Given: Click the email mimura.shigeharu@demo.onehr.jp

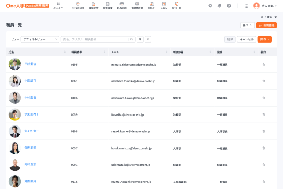Looking at the screenshot, I should click(134, 65).
